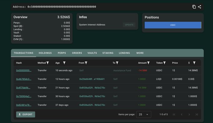The height and width of the screenshot is (123, 213).
Task: Open transaction hash 0x46785dc3...
Action: click(x=23, y=79)
